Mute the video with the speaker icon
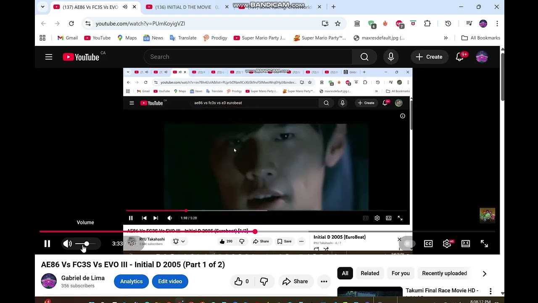 [67, 244]
